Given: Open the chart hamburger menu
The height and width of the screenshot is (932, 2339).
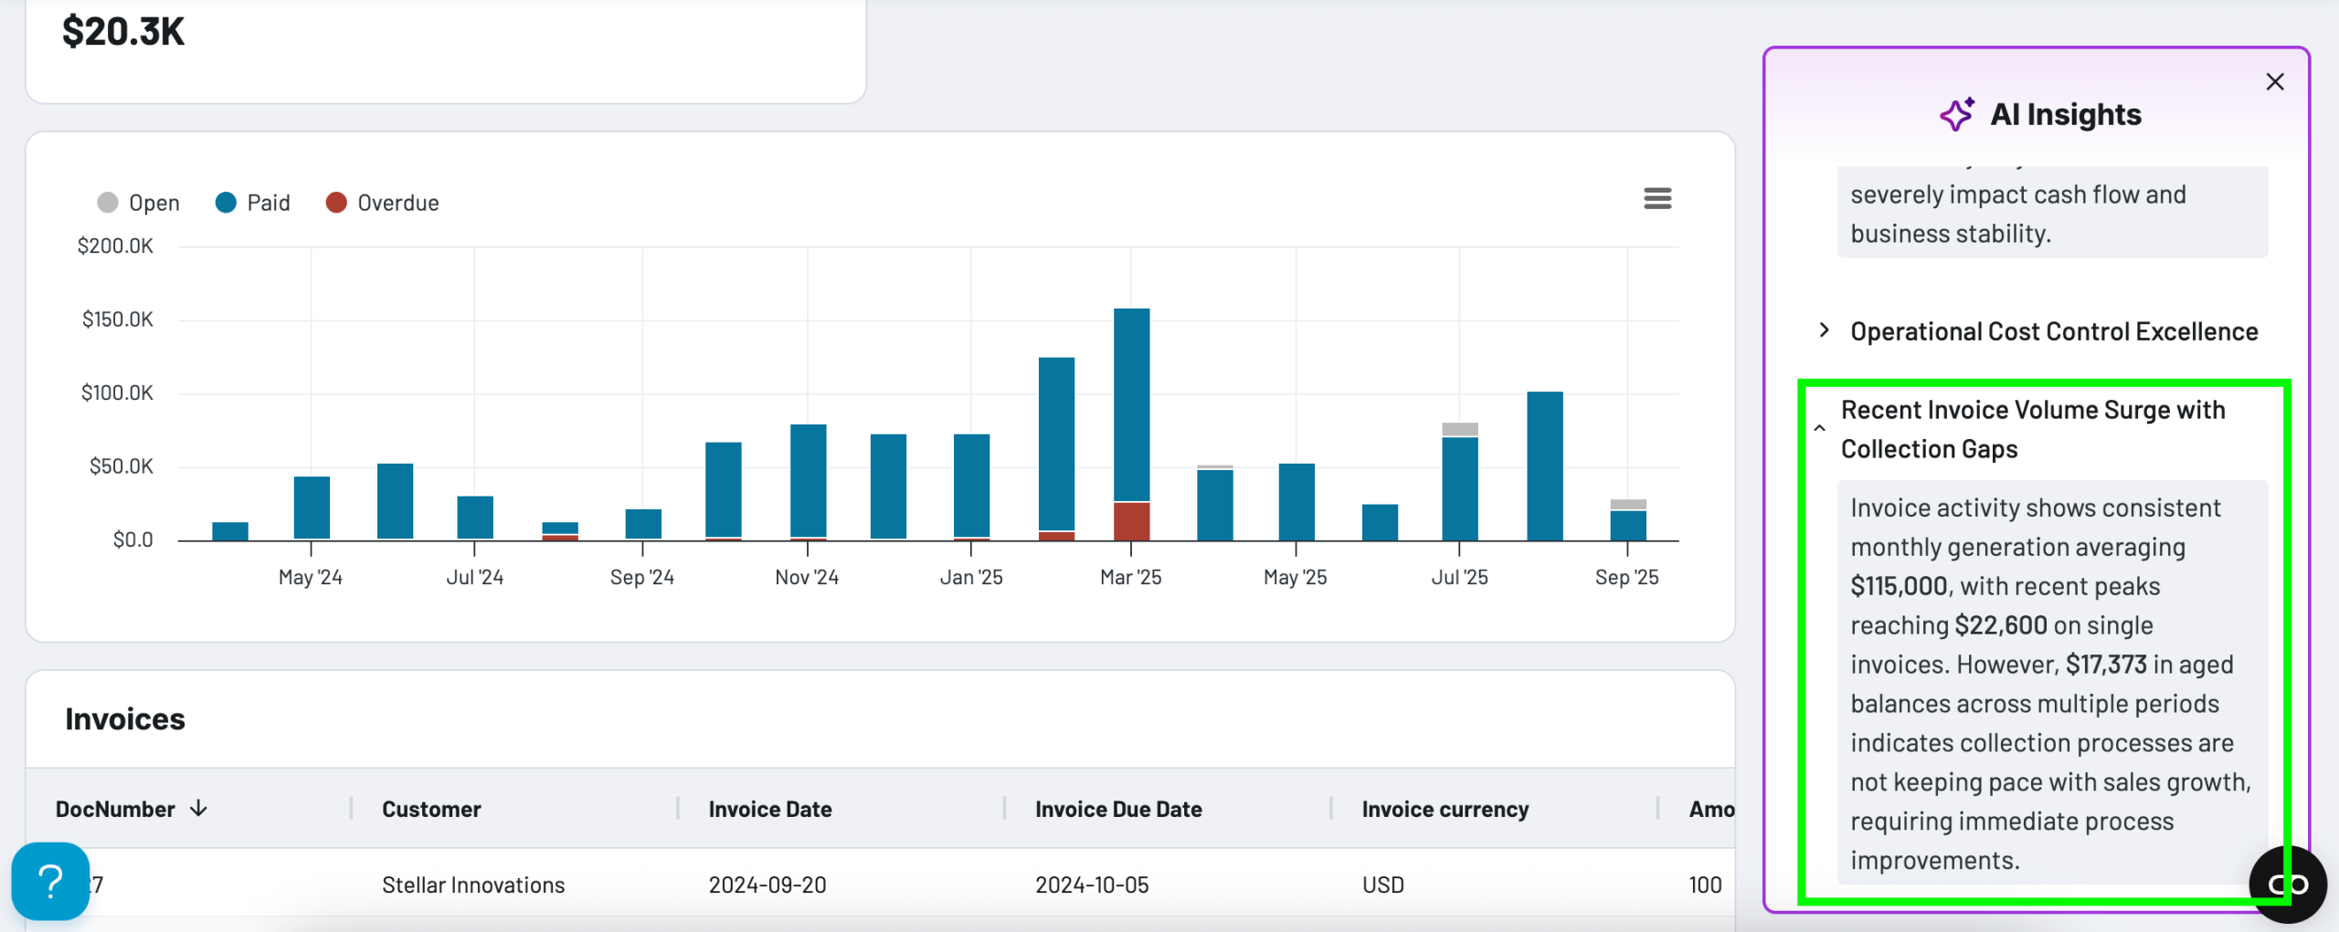Looking at the screenshot, I should 1656,198.
